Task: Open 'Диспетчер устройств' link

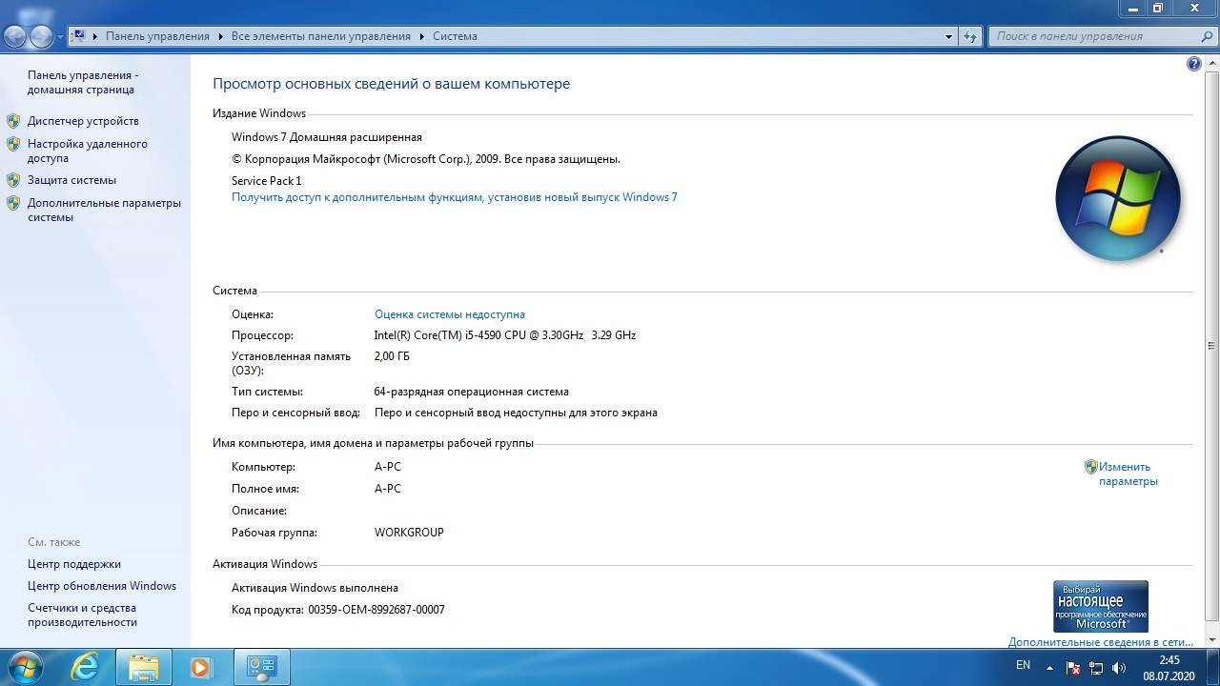Action: tap(83, 121)
